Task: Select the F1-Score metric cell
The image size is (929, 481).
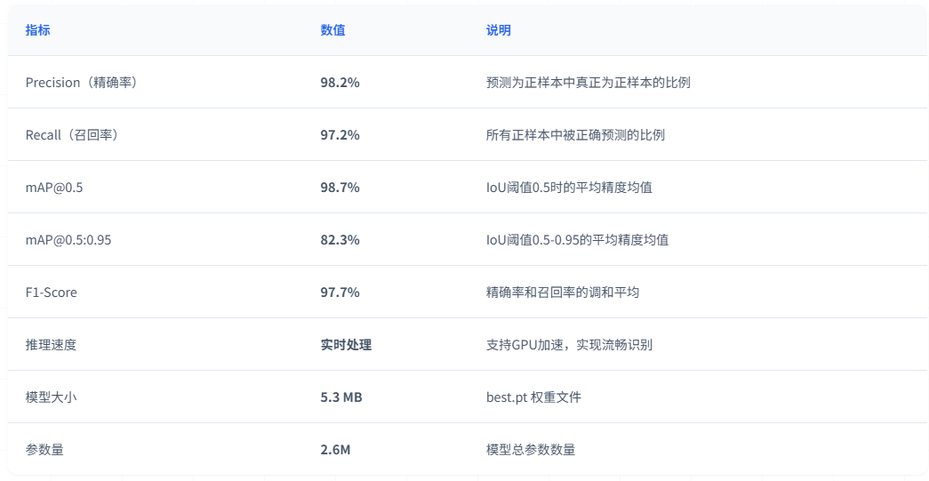Action: (x=51, y=293)
